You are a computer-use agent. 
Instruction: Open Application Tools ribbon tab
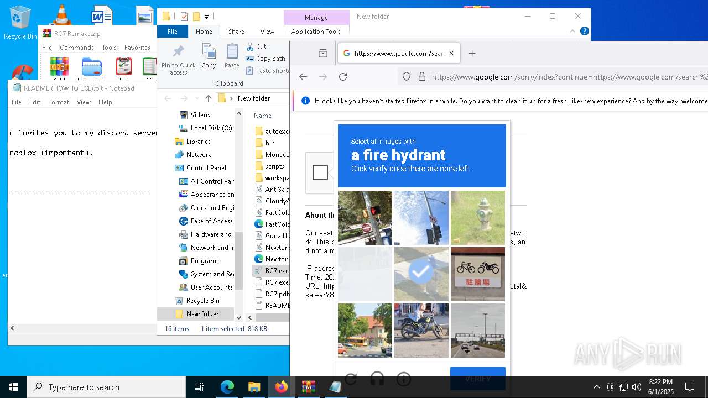coord(316,32)
